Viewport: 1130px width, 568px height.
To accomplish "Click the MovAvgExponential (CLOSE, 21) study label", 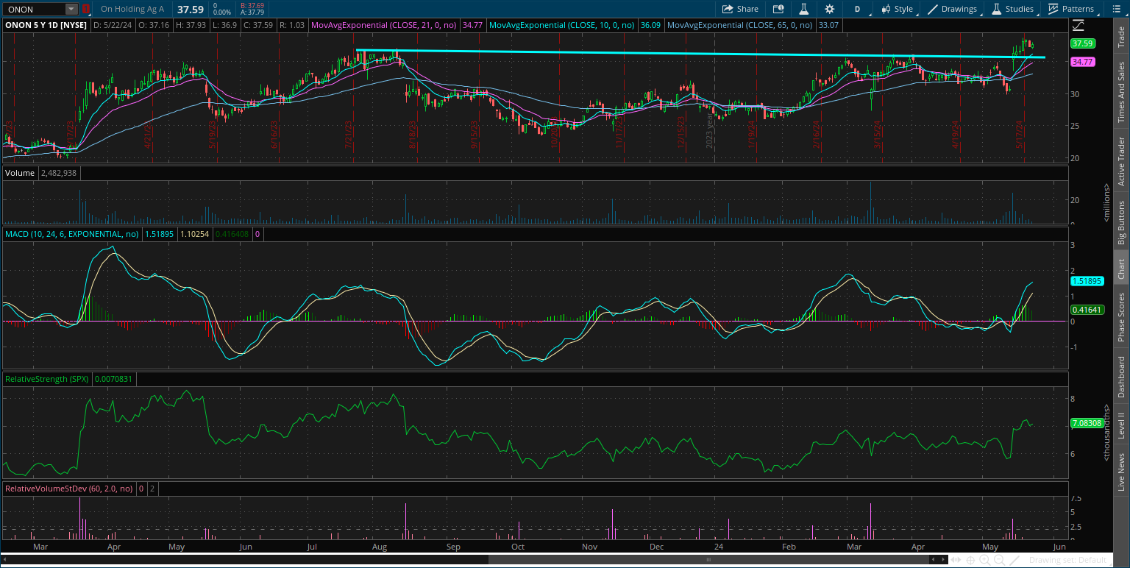I will point(385,25).
